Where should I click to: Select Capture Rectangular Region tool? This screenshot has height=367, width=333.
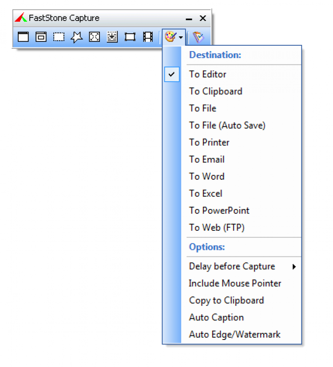pos(59,37)
